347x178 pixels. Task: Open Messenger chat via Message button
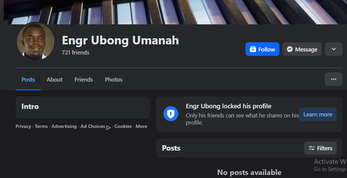pyautogui.click(x=302, y=49)
